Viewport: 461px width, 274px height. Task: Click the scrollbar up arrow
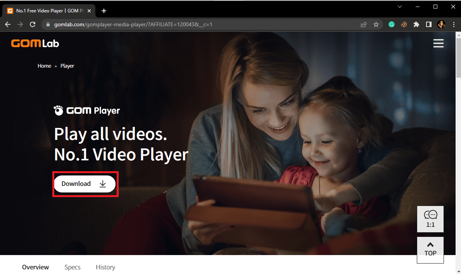pyautogui.click(x=458, y=35)
